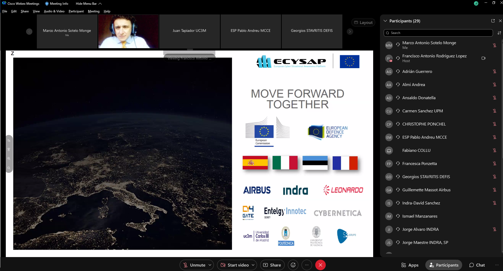Expand the Unmute audio options arrow
This screenshot has width=503, height=271.
(x=210, y=265)
